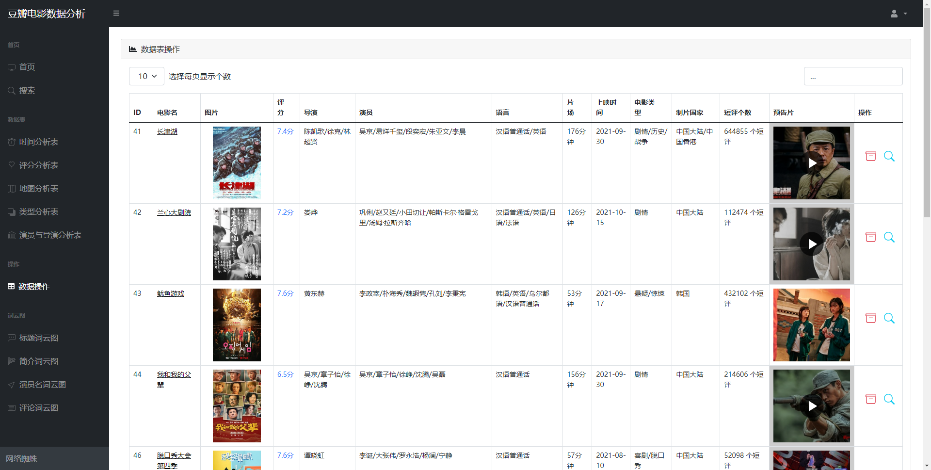
Task: Delete the 我和我的父辈 row with archive icon
Action: (871, 399)
